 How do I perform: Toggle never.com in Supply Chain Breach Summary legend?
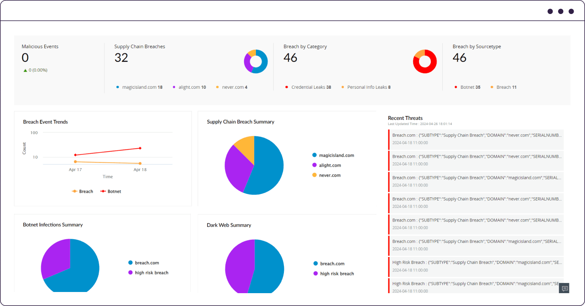pos(326,175)
